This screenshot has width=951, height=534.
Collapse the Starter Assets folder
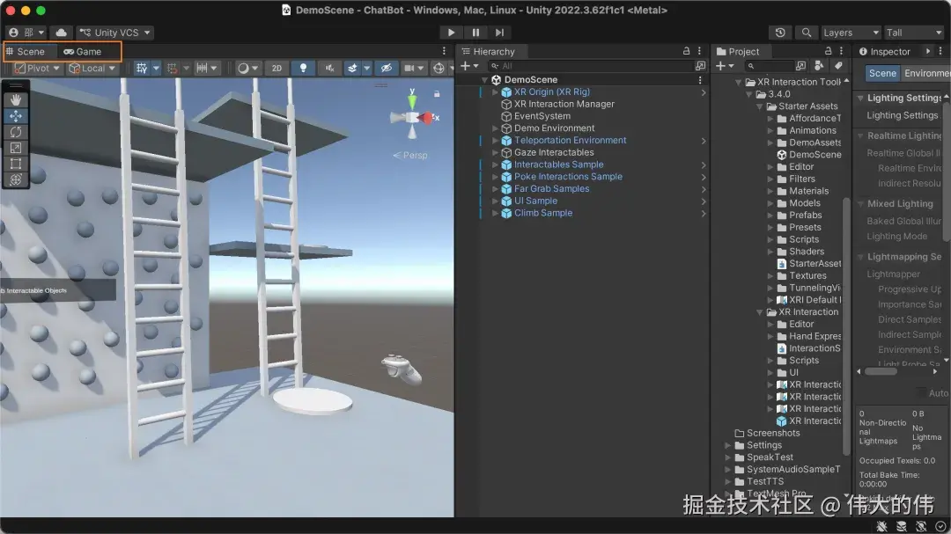click(759, 106)
